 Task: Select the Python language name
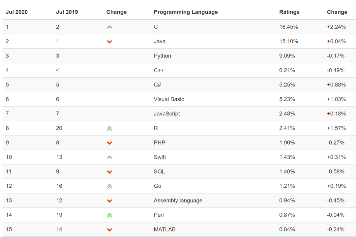pyautogui.click(x=162, y=56)
